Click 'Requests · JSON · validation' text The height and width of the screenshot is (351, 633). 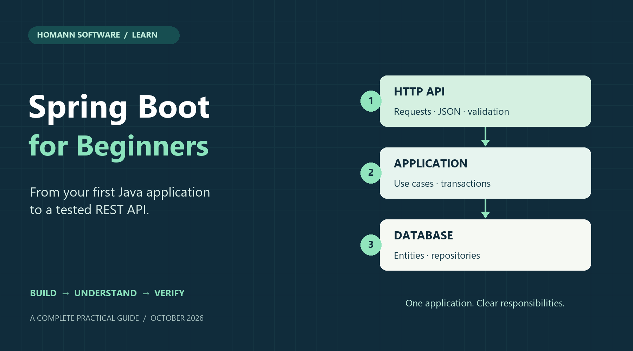pyautogui.click(x=452, y=112)
